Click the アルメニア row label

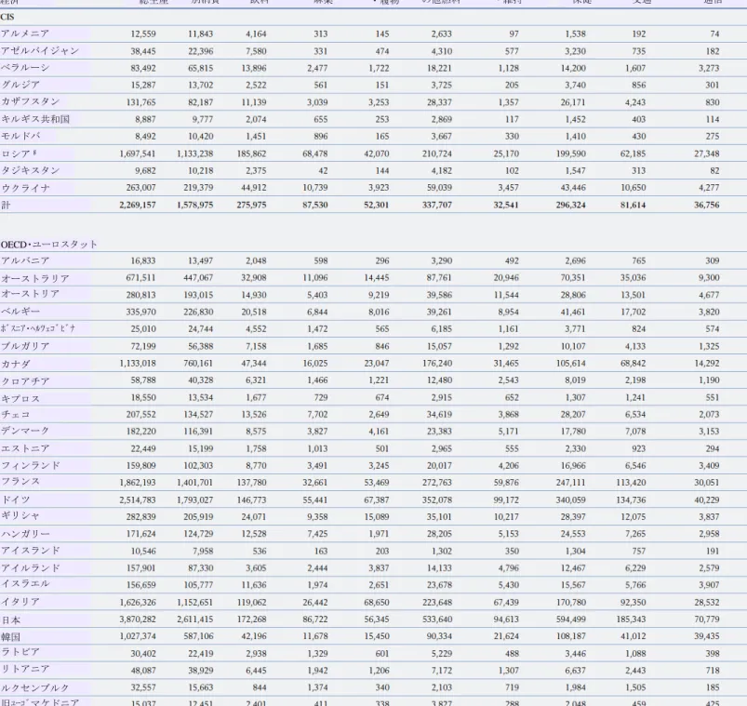click(25, 33)
